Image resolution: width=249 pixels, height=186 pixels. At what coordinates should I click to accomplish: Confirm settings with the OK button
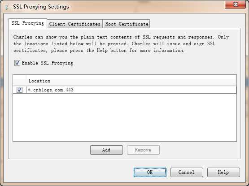[150, 172]
